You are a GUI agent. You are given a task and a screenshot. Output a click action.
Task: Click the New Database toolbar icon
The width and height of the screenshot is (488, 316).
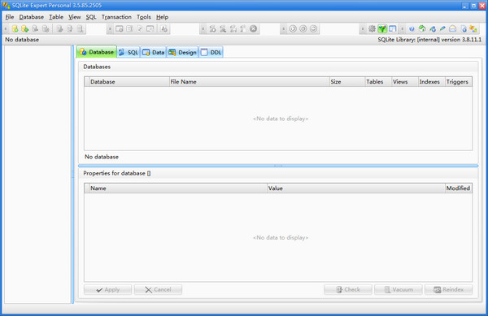pos(15,29)
